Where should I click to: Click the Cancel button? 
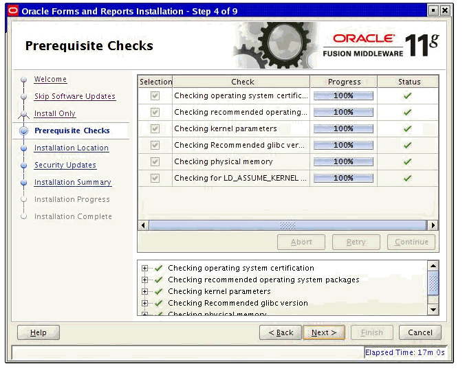tap(420, 332)
